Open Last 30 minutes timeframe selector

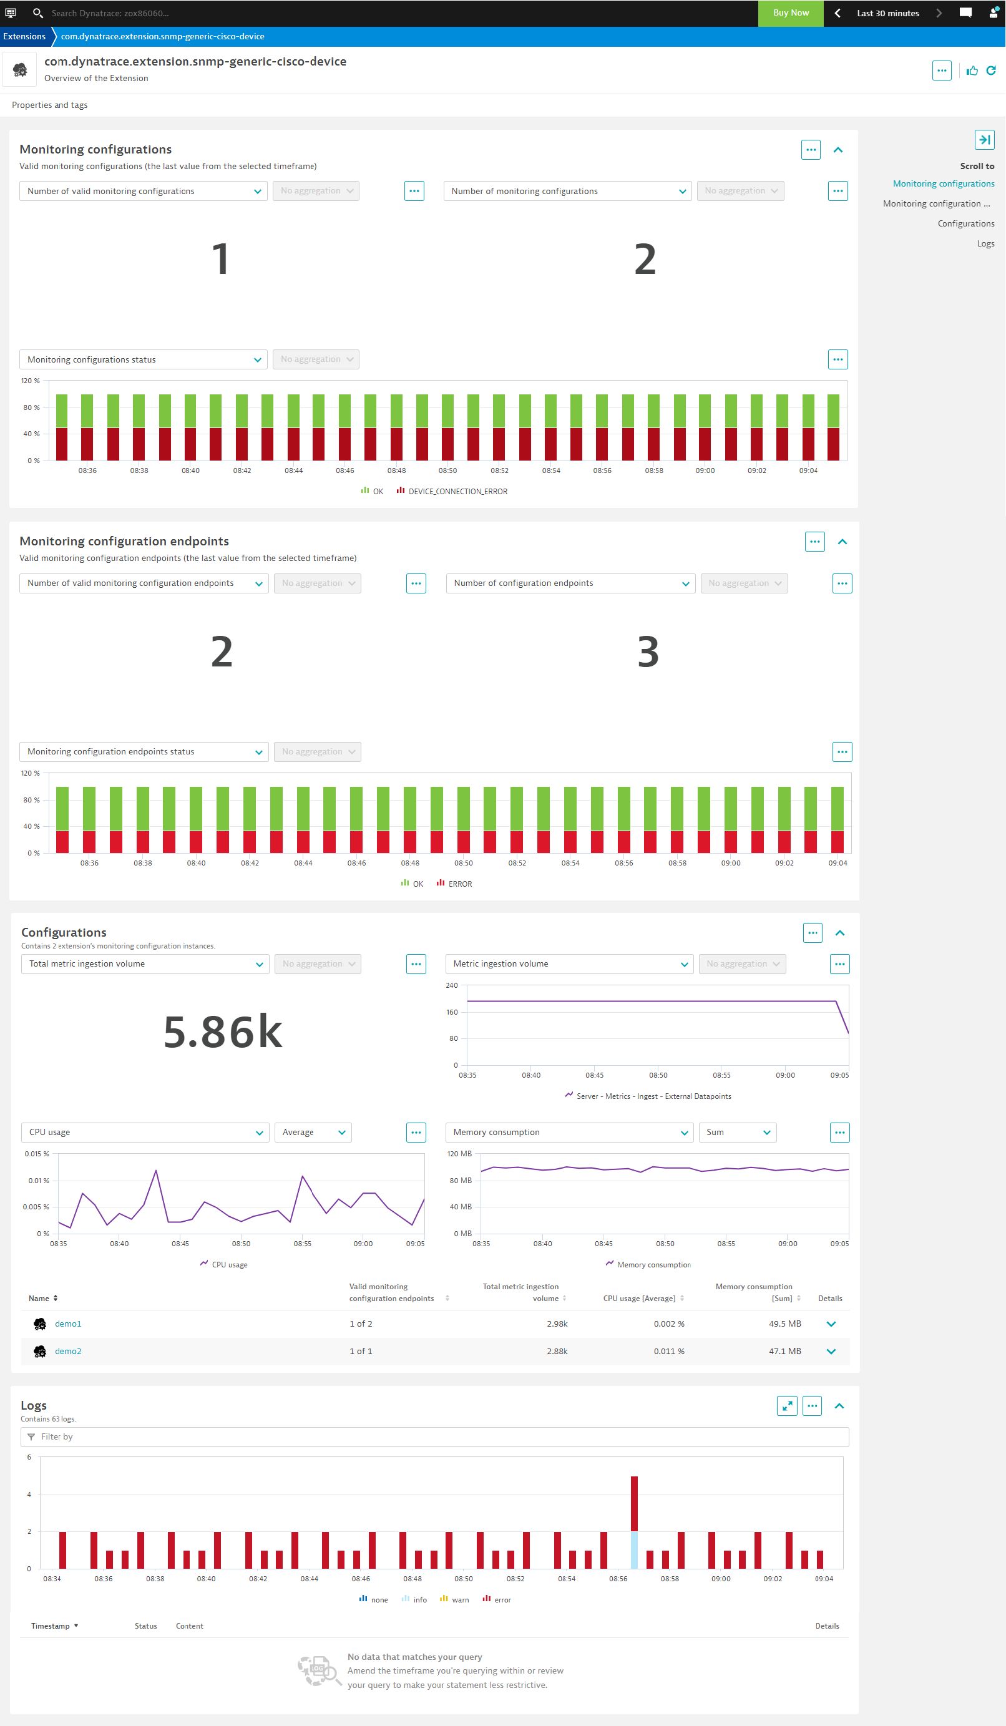point(888,13)
